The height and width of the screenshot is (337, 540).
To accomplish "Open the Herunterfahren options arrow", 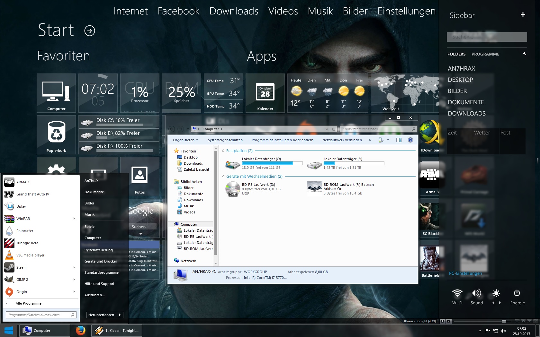I will tap(120, 315).
